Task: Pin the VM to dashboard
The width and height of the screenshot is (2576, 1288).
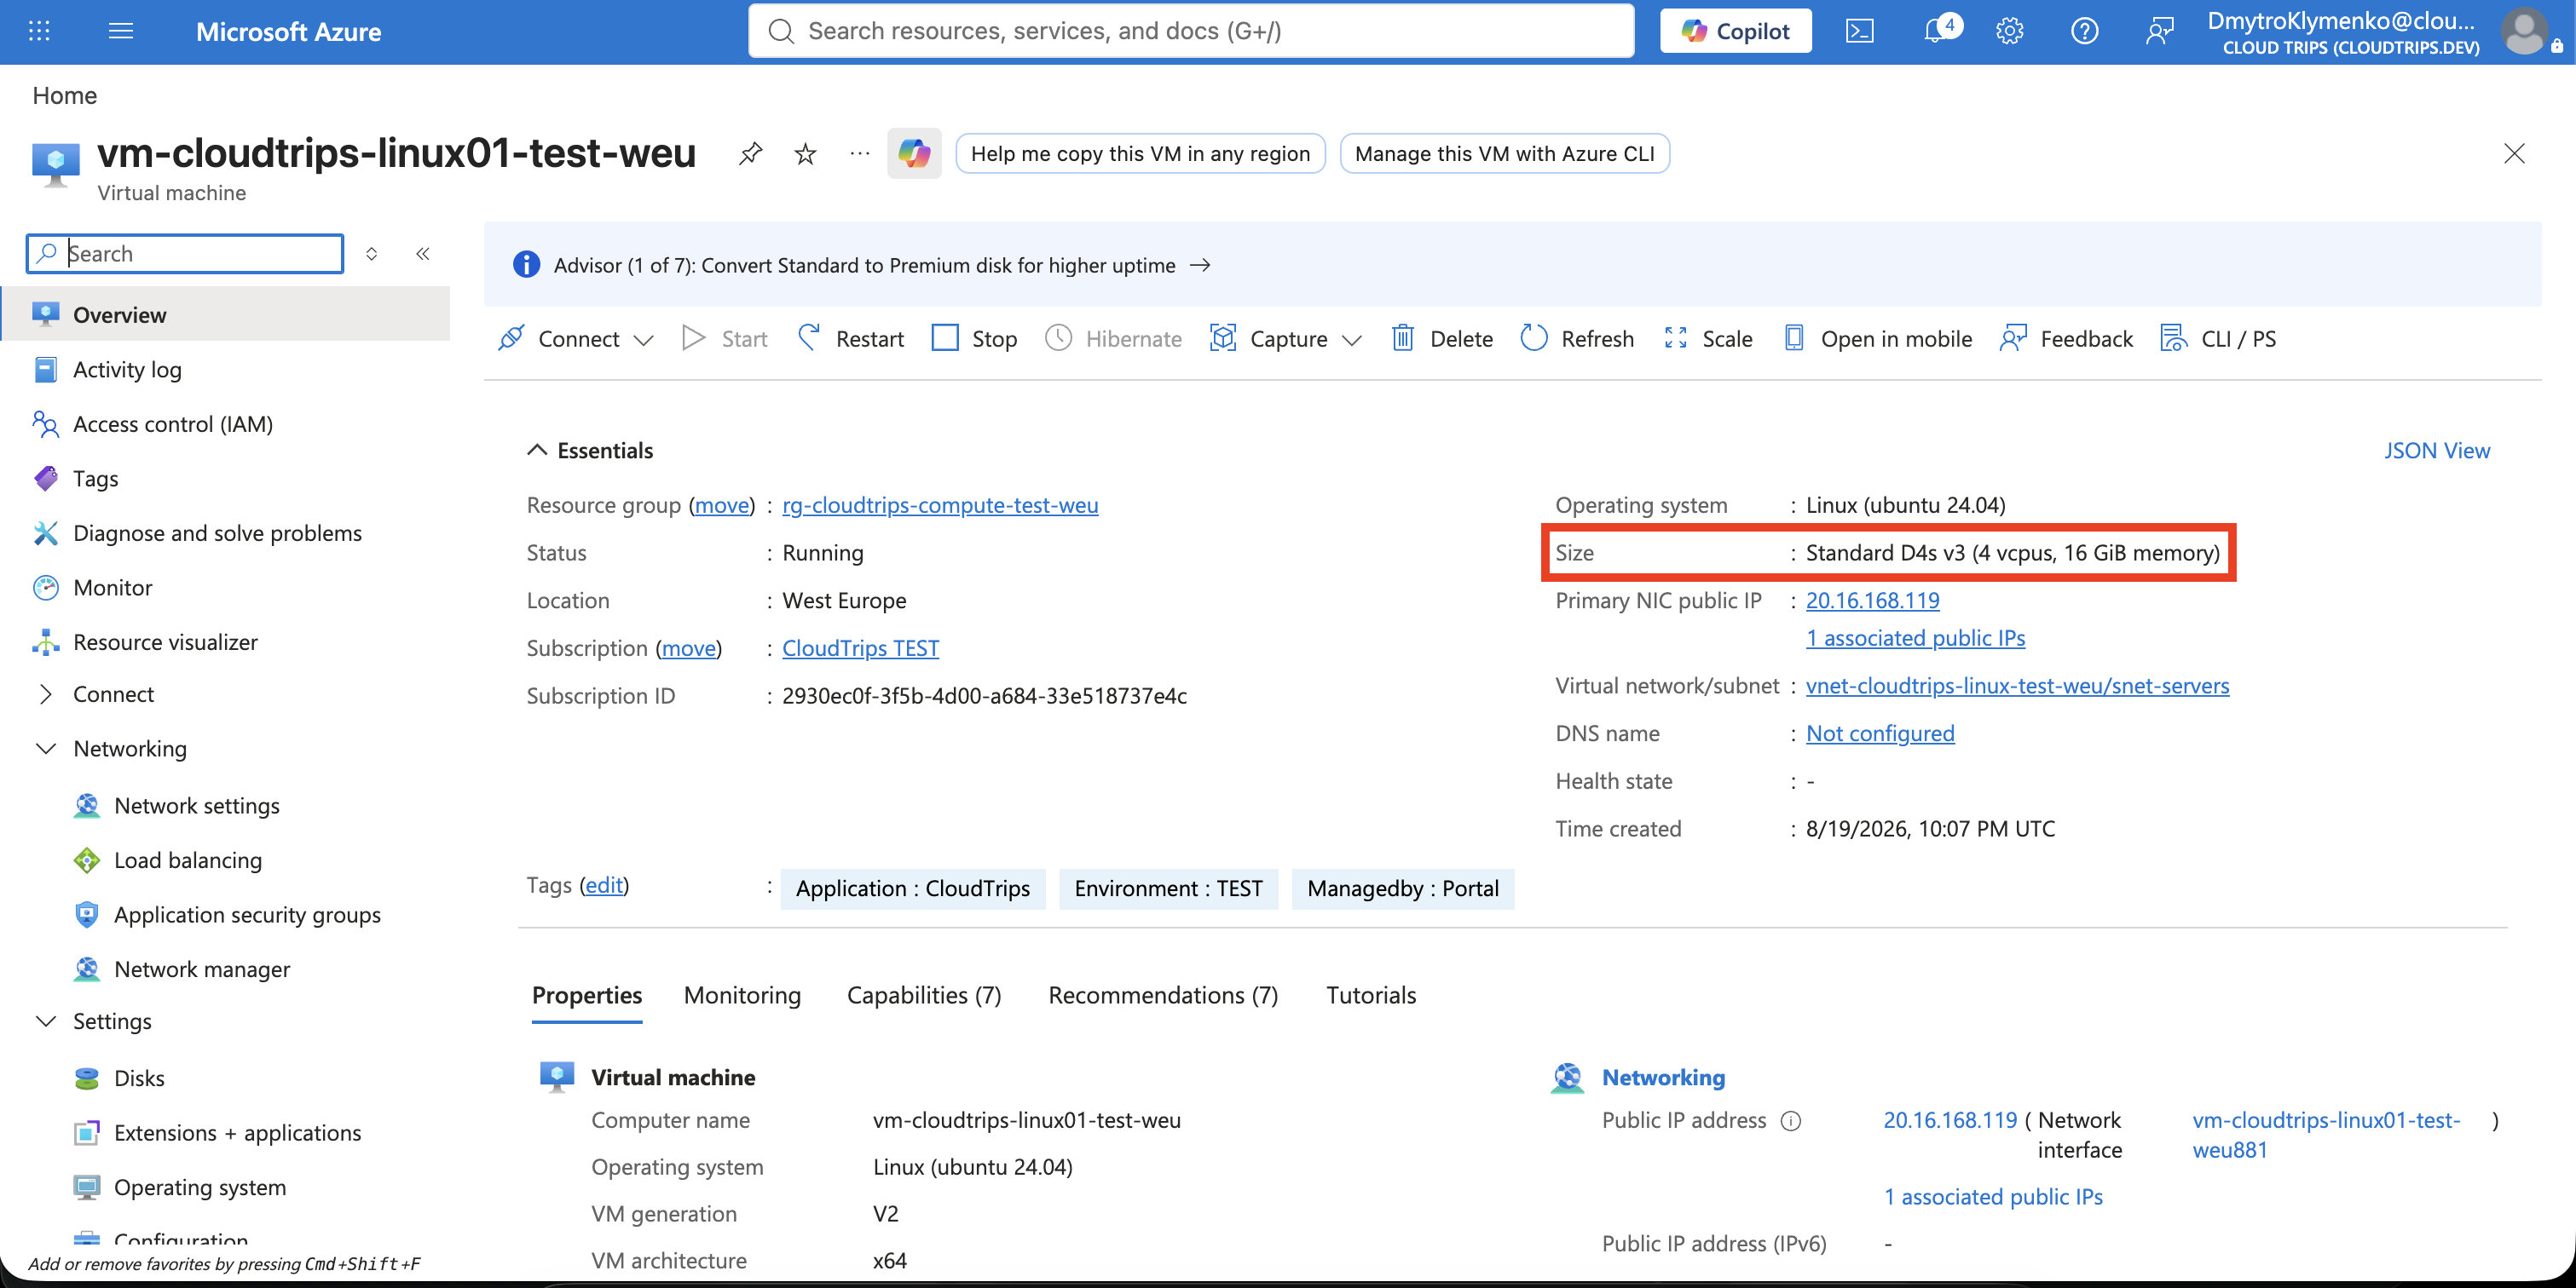Action: [x=750, y=154]
